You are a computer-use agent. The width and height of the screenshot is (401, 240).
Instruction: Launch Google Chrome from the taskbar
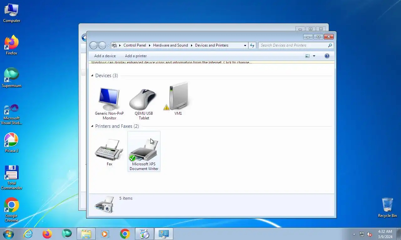(x=125, y=234)
